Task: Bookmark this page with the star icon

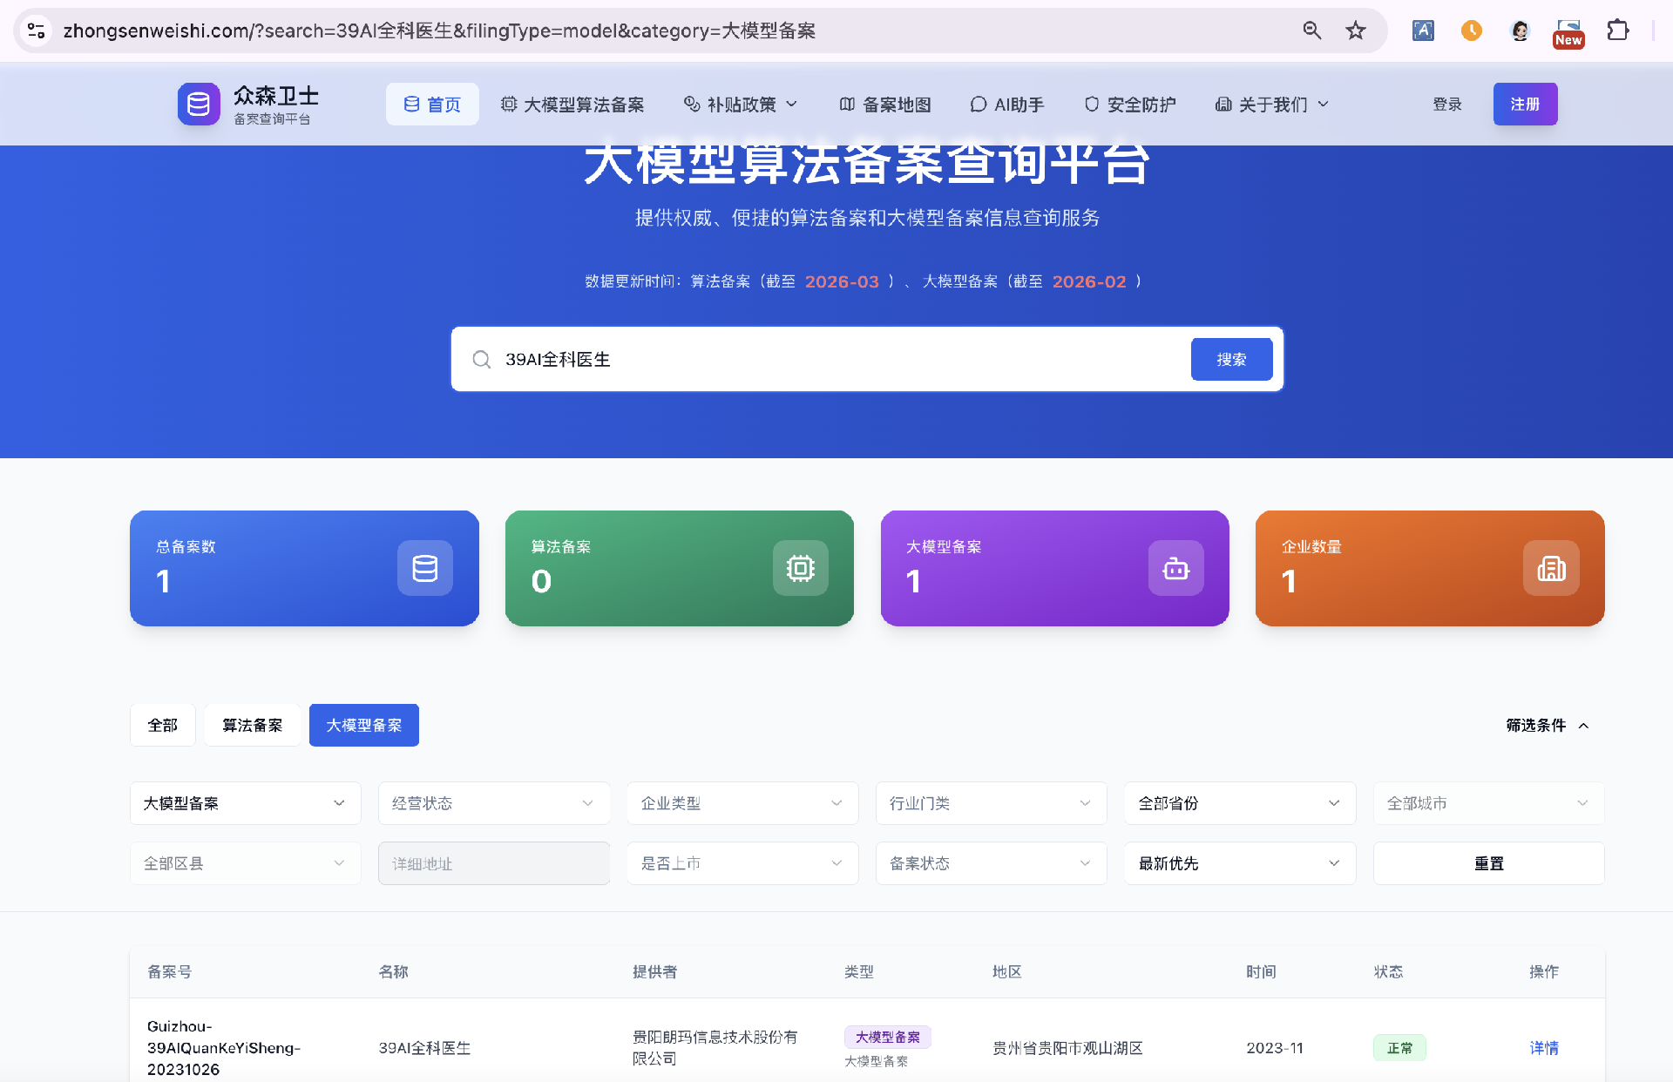Action: 1356,30
